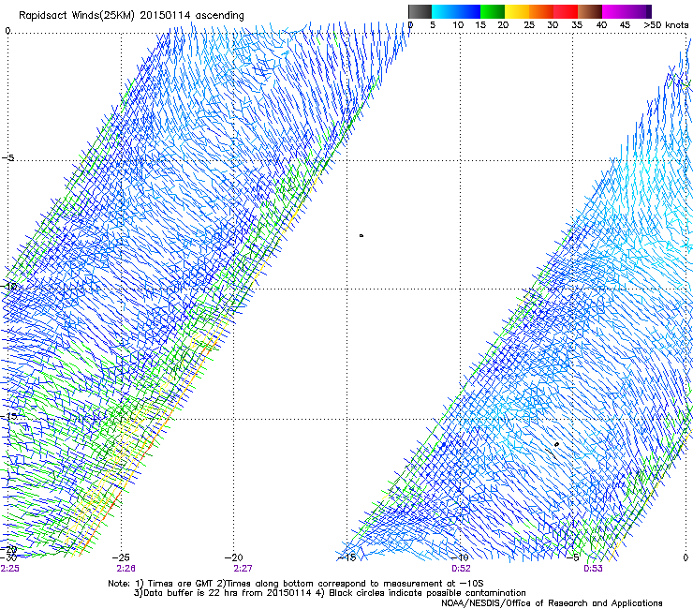The image size is (693, 609).
Task: Click the gray 0-5 knots legend swatch
Action: pyautogui.click(x=420, y=11)
